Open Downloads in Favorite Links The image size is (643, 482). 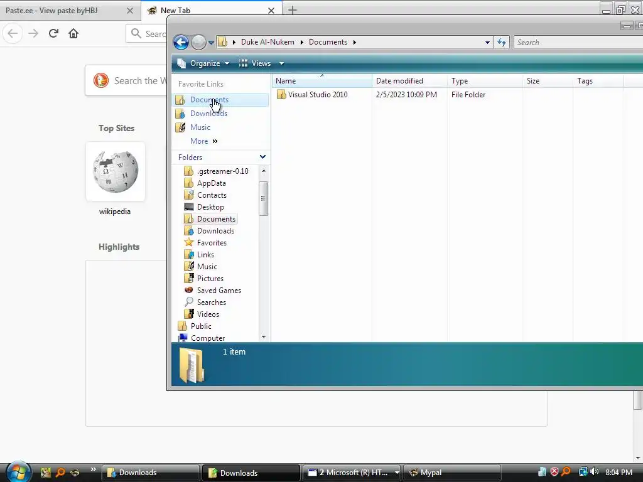(x=208, y=114)
